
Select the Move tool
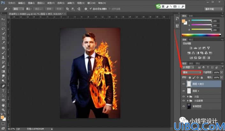3,19
